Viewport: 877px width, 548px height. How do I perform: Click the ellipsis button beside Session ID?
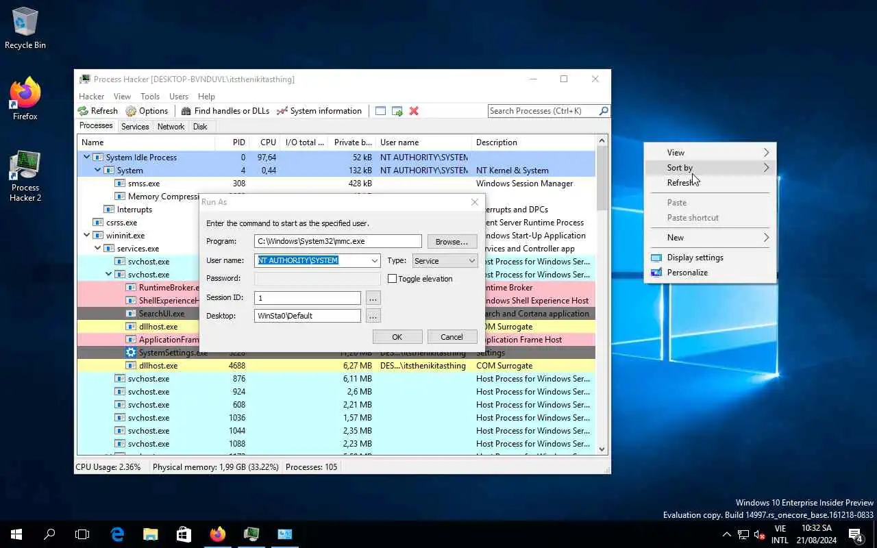tap(373, 298)
